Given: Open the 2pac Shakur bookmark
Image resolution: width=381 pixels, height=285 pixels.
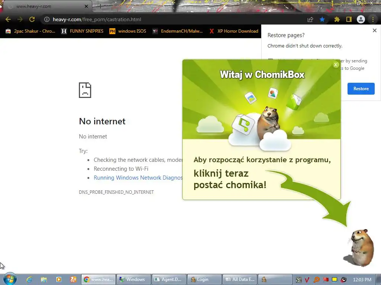Looking at the screenshot, I should 31,31.
